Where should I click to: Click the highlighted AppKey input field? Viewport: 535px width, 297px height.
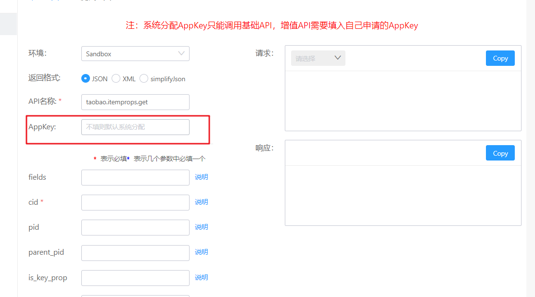[x=135, y=127]
